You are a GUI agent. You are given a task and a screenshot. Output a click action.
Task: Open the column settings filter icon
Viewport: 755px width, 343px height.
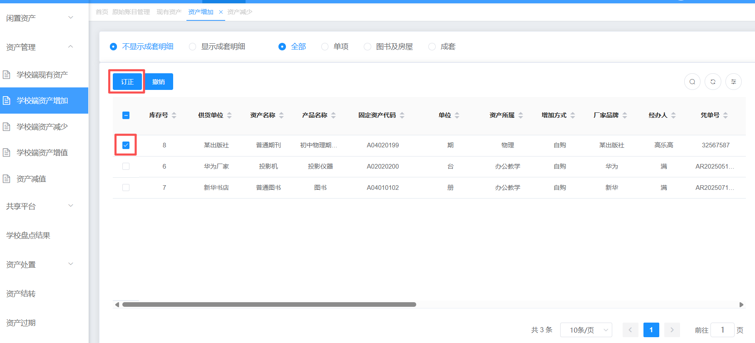click(x=733, y=82)
